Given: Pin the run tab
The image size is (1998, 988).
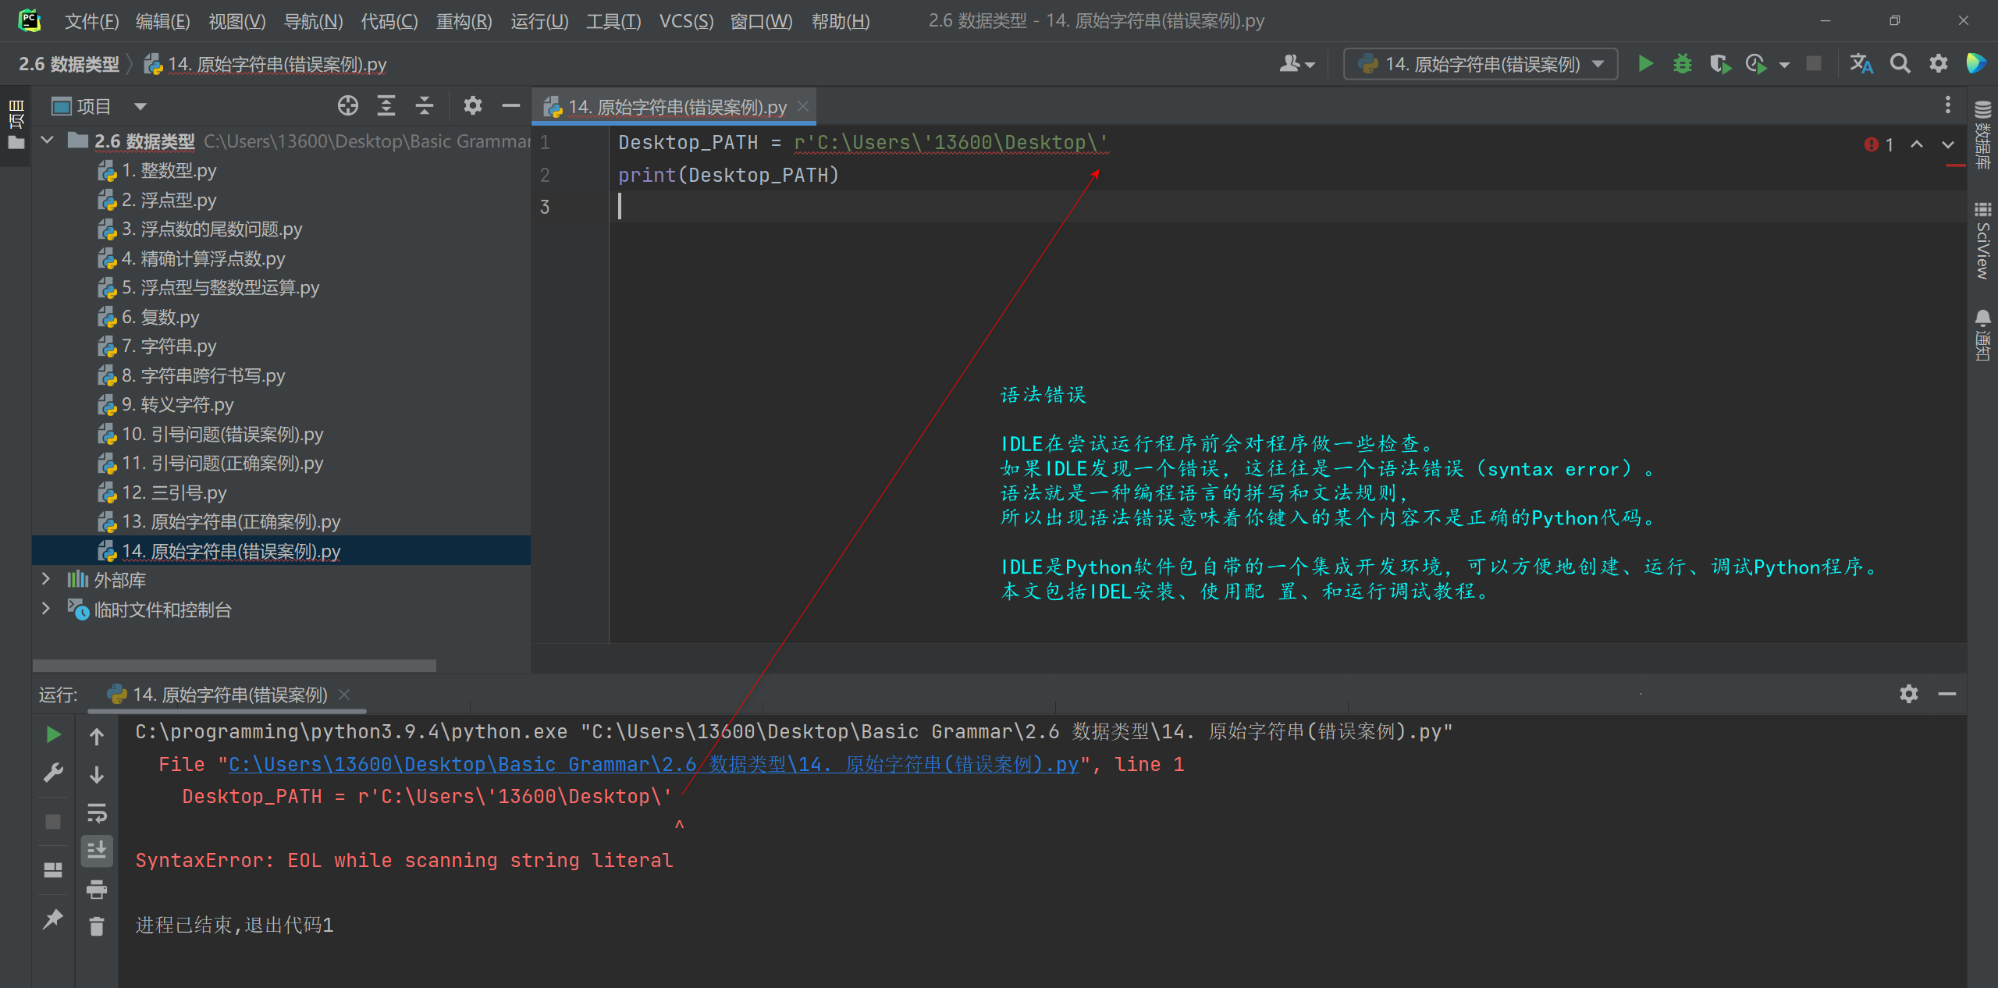Looking at the screenshot, I should (53, 919).
